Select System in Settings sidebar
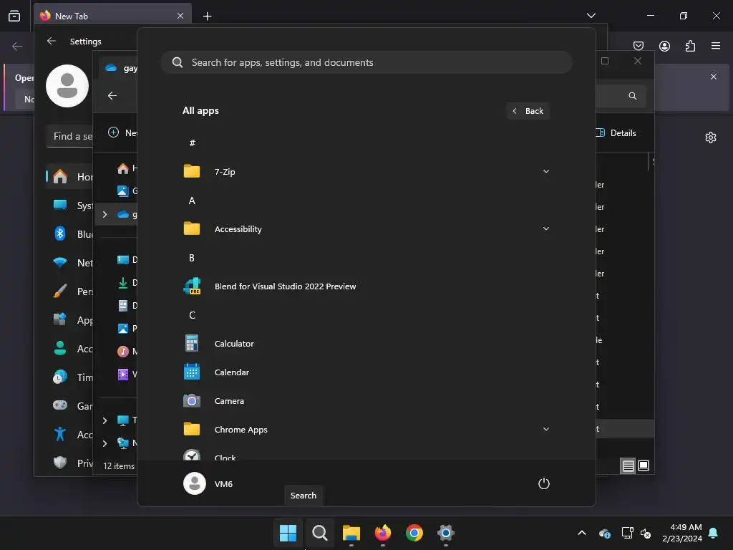Image resolution: width=733 pixels, height=550 pixels. (70, 206)
